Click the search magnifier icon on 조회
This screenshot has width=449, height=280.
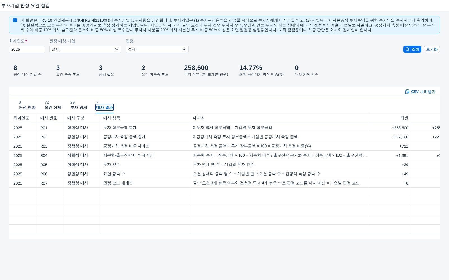point(407,49)
